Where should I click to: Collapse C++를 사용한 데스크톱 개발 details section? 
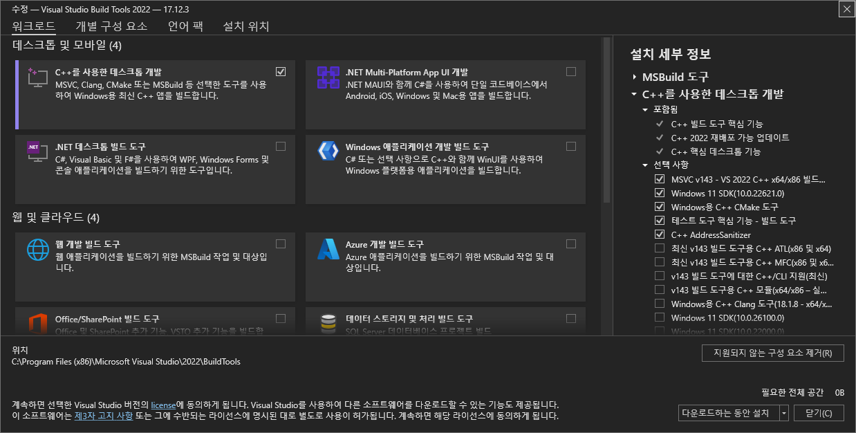pyautogui.click(x=634, y=94)
